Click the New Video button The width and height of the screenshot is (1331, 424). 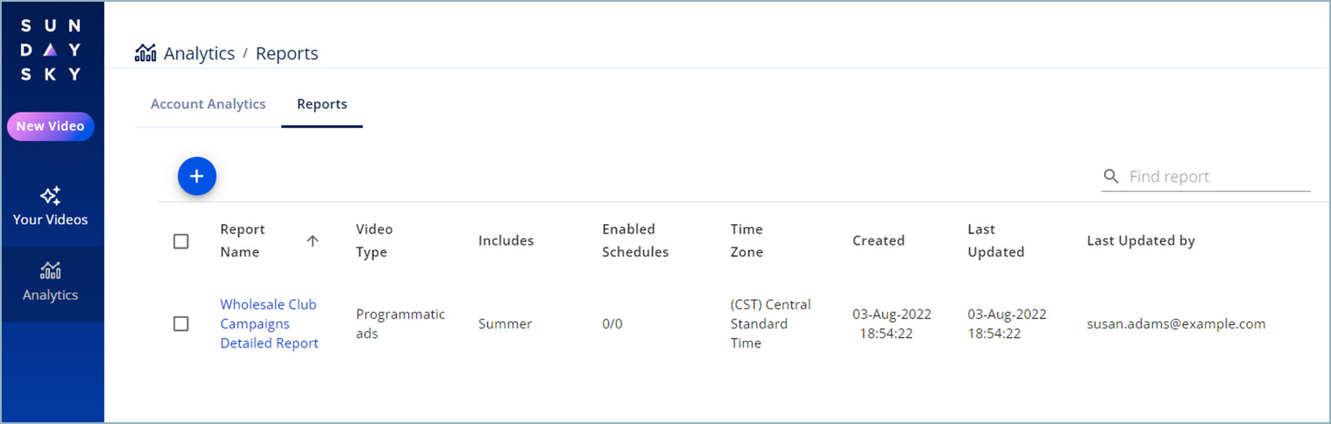pos(50,126)
